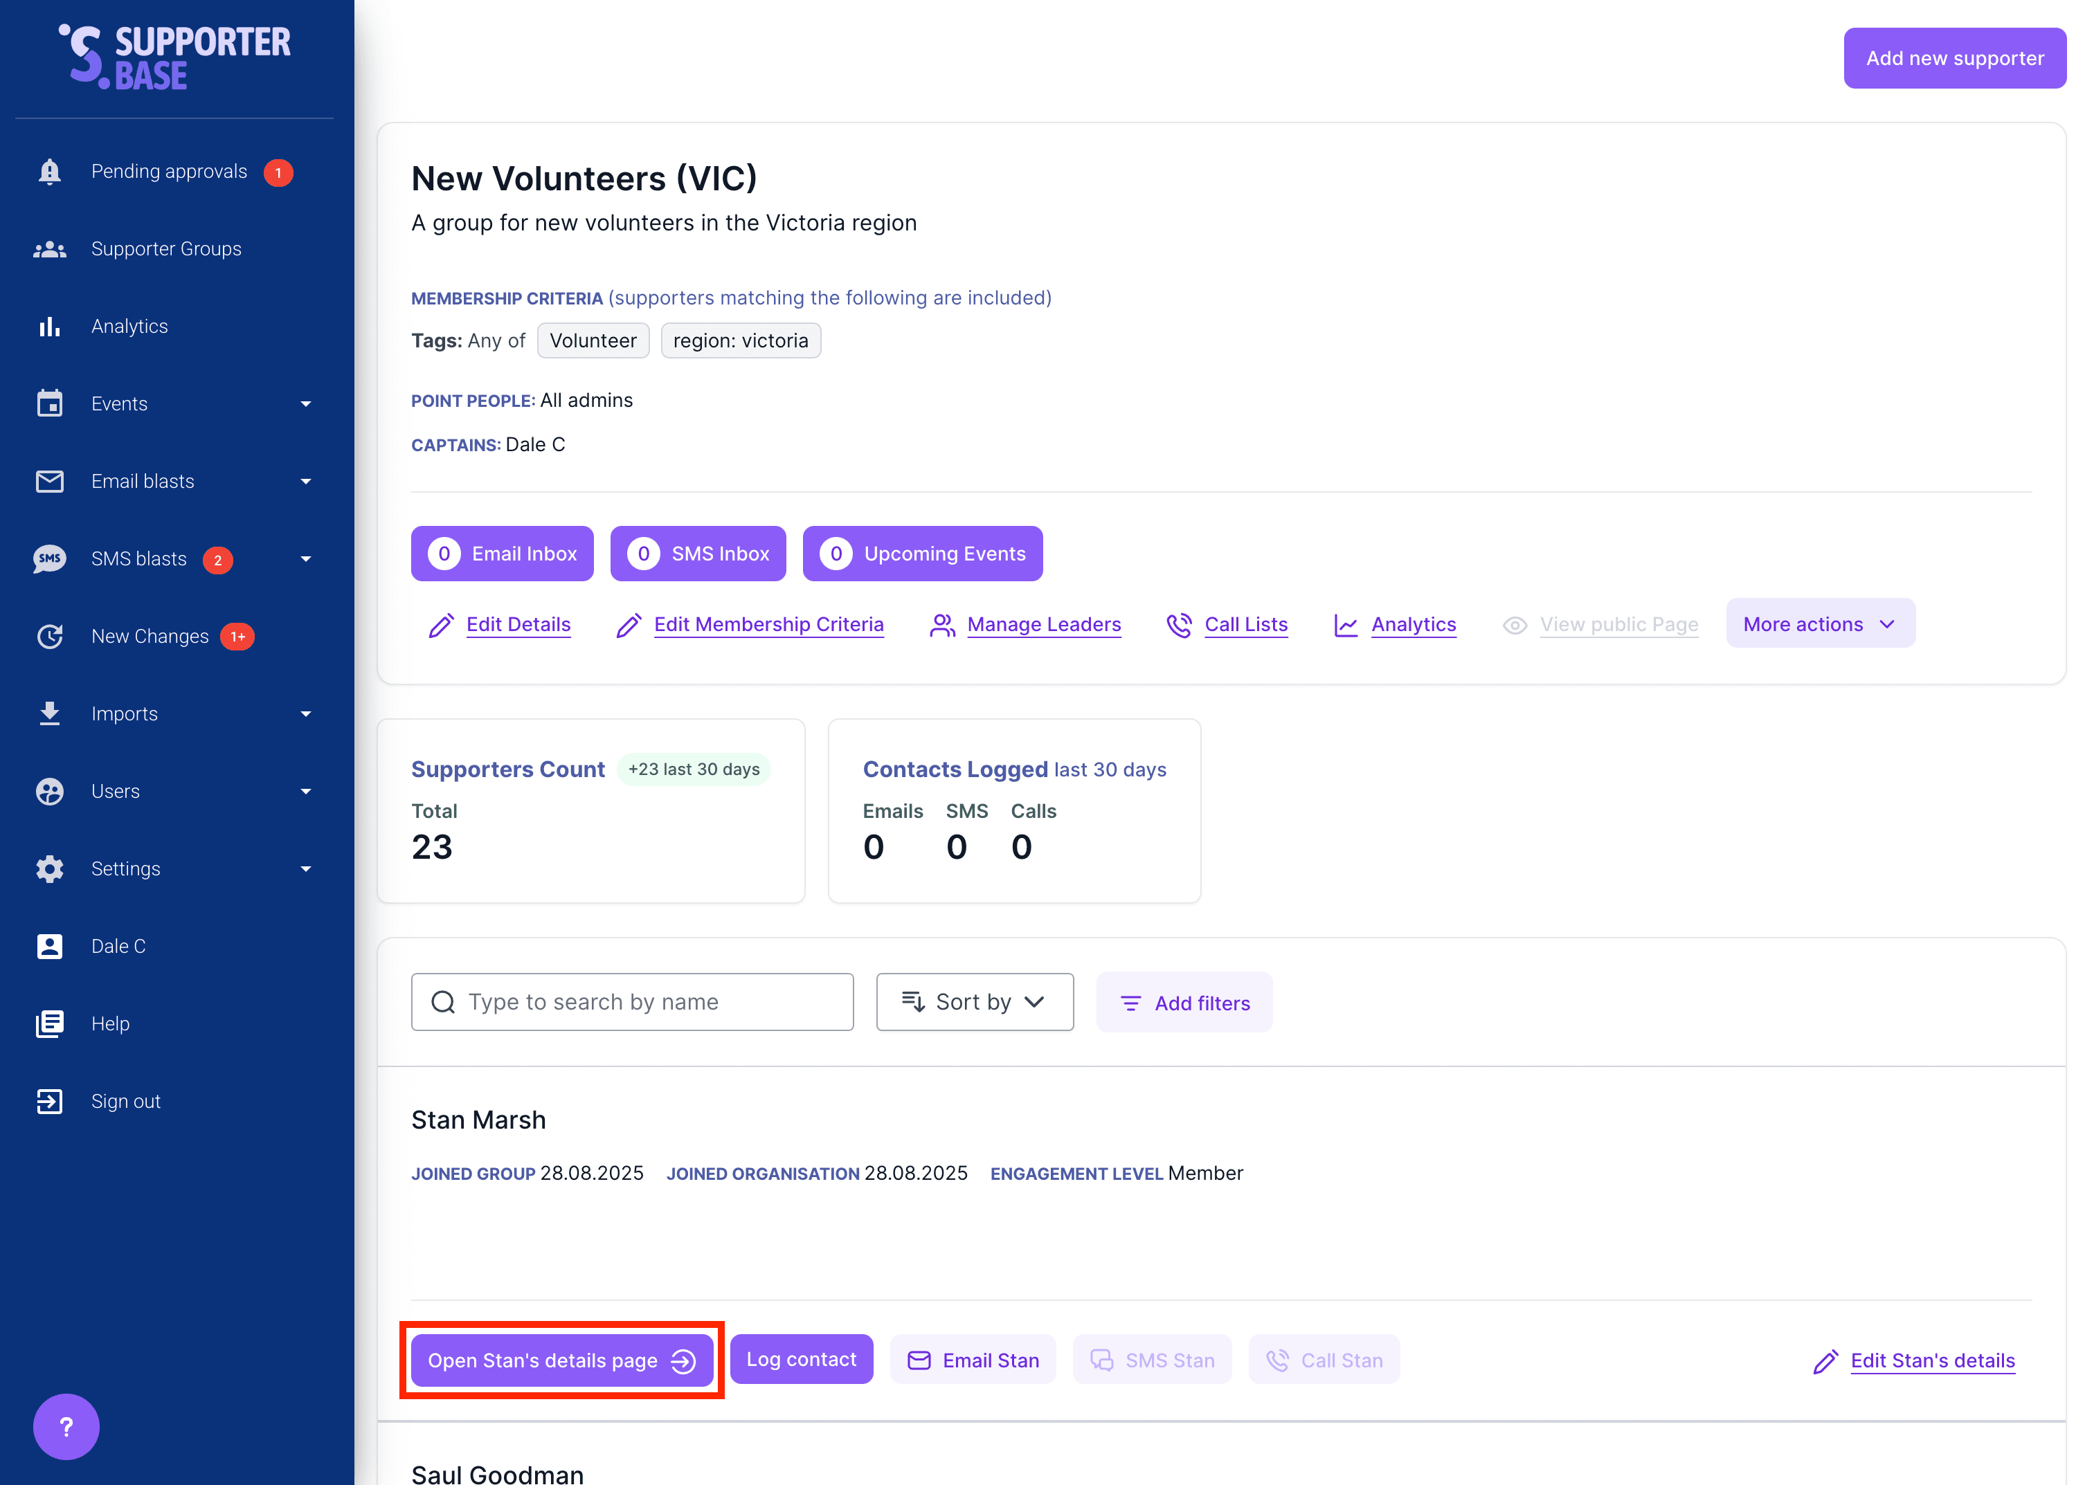The height and width of the screenshot is (1485, 2085).
Task: Open the Pending approvals bell icon
Action: tap(49, 171)
